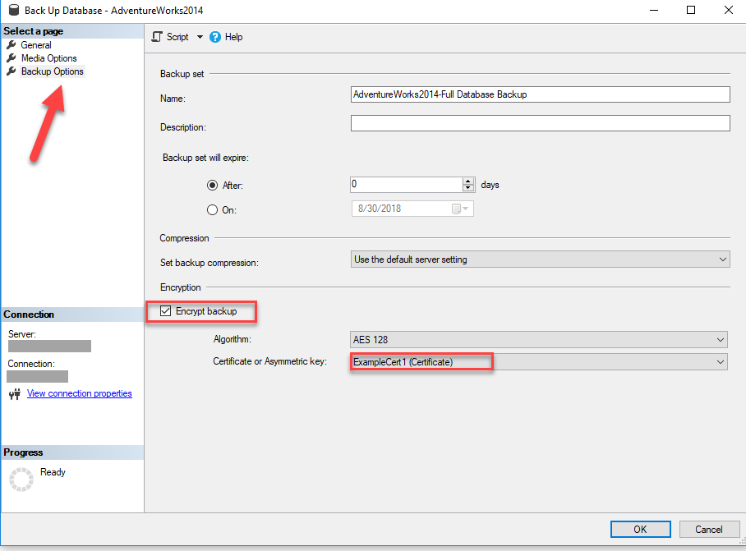The height and width of the screenshot is (551, 746).
Task: Click the backup set Description field
Action: (540, 123)
